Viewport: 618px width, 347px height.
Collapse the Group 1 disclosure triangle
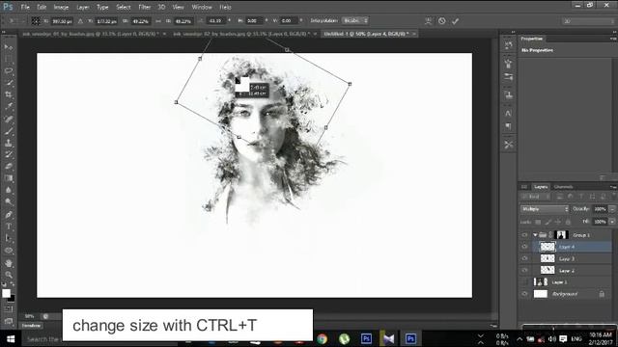pos(535,235)
